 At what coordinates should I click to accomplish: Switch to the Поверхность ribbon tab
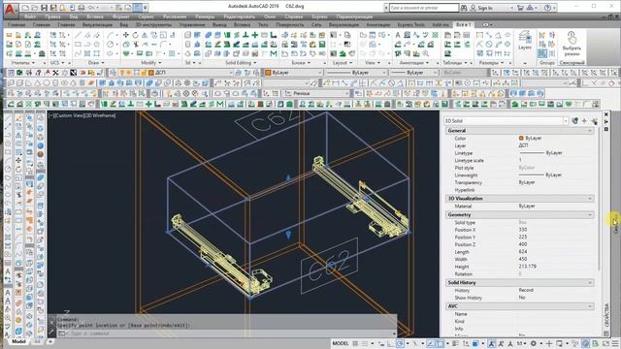pyautogui.click(x=290, y=24)
